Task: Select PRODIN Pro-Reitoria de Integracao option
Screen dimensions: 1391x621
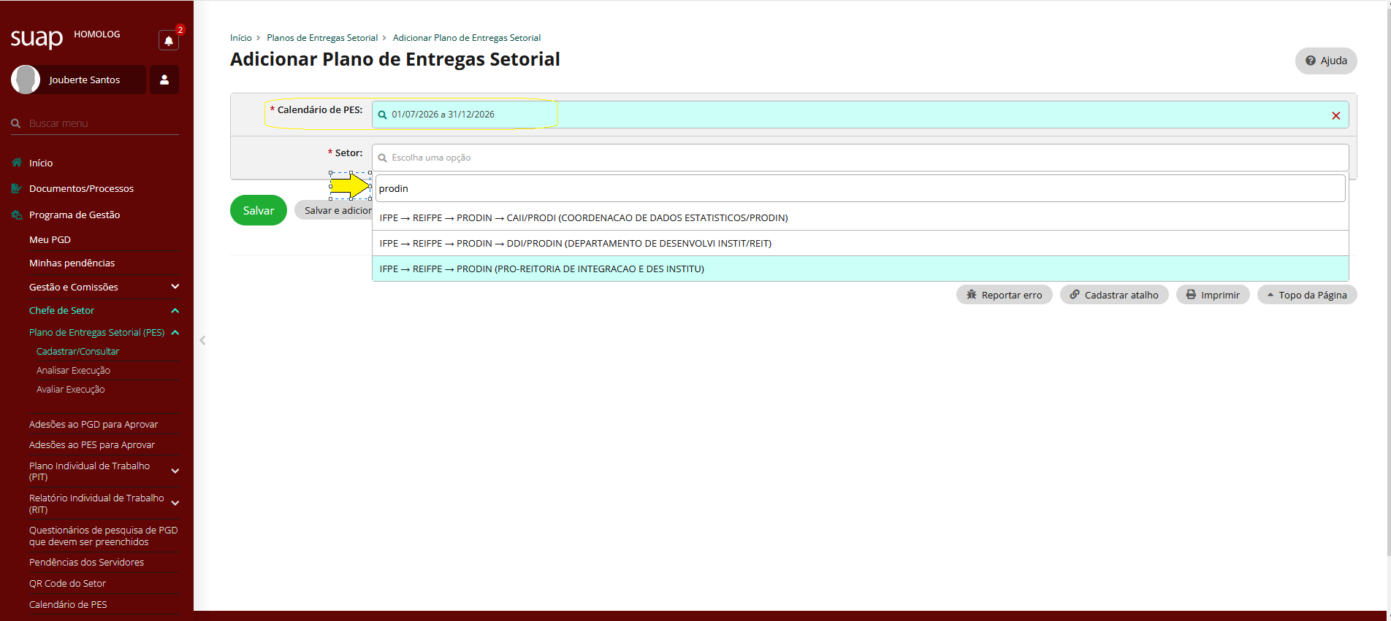Action: click(x=860, y=269)
